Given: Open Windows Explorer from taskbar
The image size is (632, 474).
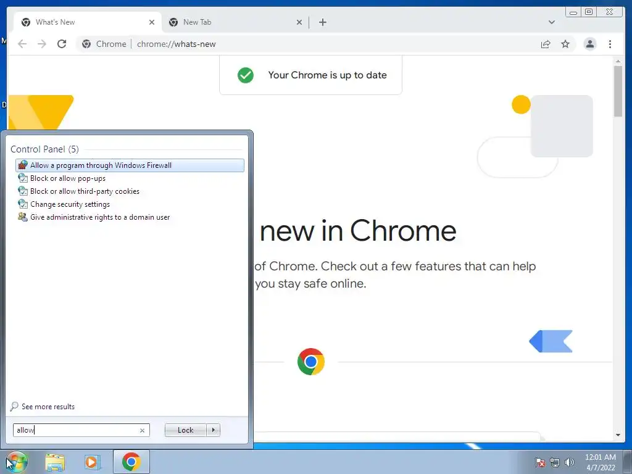Looking at the screenshot, I should click(55, 462).
